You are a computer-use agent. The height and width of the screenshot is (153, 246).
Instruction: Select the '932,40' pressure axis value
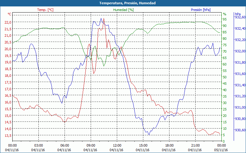[240, 28]
